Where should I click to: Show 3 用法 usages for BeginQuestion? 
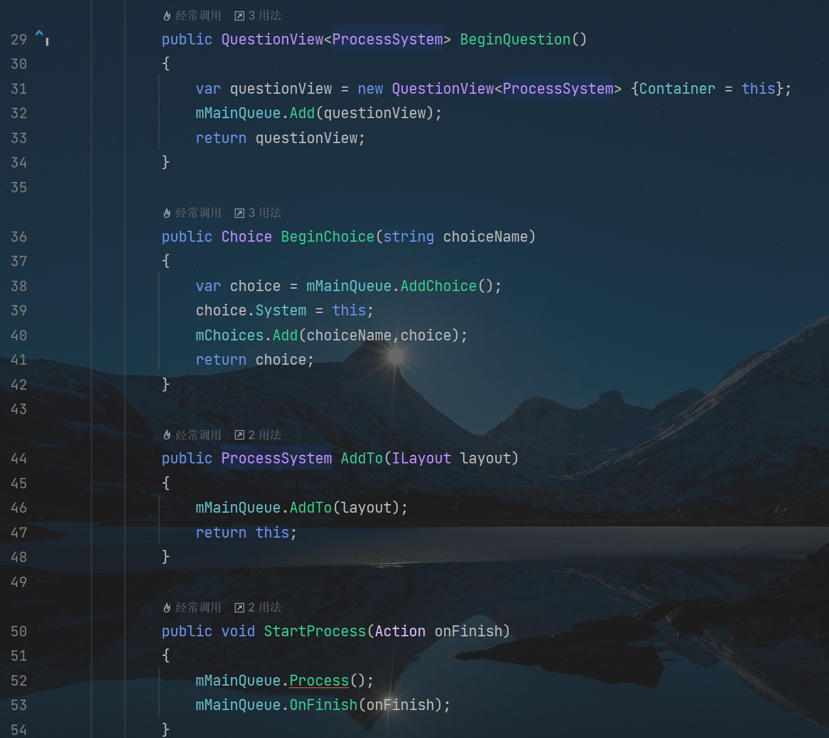click(258, 16)
